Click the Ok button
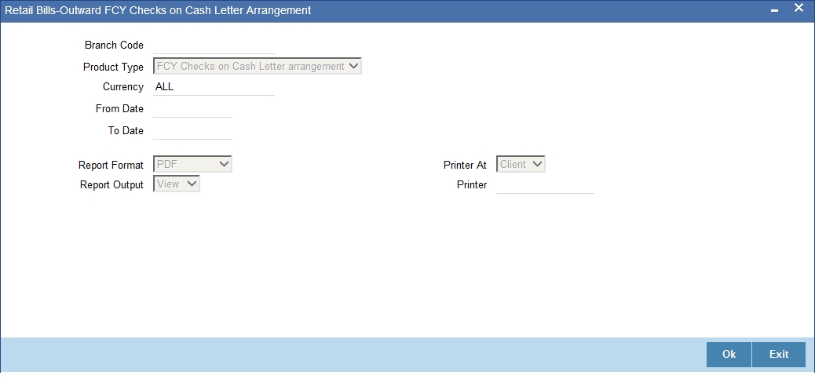Screen dimensions: 815x379 [729, 354]
